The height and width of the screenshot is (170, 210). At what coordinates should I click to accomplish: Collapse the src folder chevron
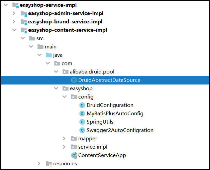point(23,38)
